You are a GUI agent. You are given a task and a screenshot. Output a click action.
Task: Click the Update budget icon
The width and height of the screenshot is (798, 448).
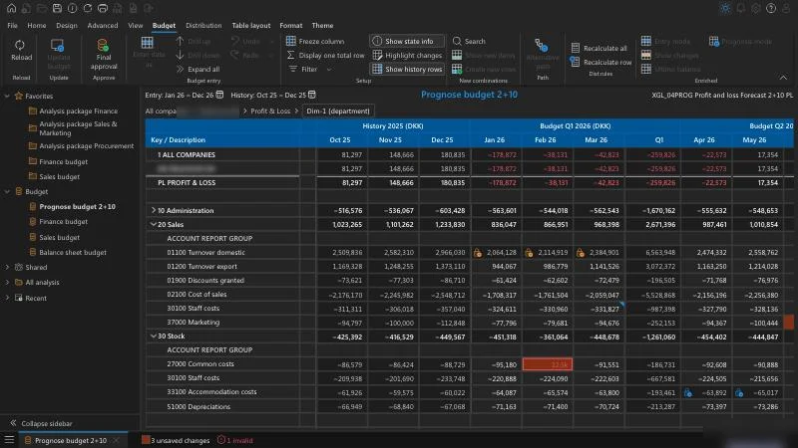click(58, 45)
